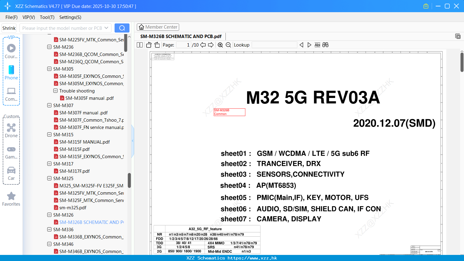Toggle the Abi whole-word match icon
The image size is (464, 261).
point(317,45)
